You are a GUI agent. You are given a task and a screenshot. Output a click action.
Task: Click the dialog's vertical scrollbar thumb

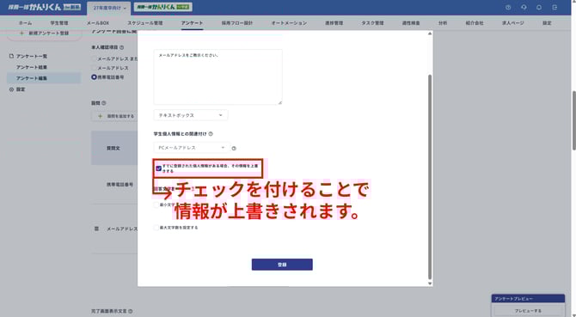coord(430,177)
